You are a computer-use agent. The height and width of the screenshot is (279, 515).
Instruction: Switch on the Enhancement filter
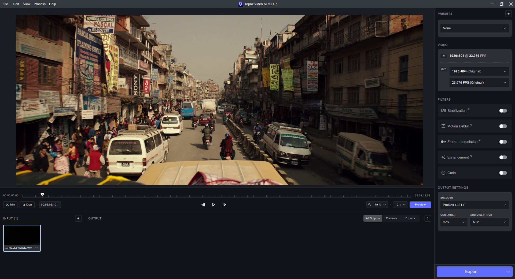(503, 157)
